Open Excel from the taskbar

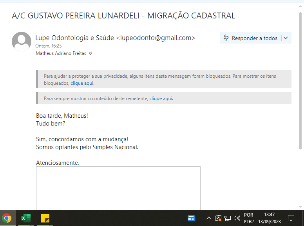pyautogui.click(x=26, y=218)
